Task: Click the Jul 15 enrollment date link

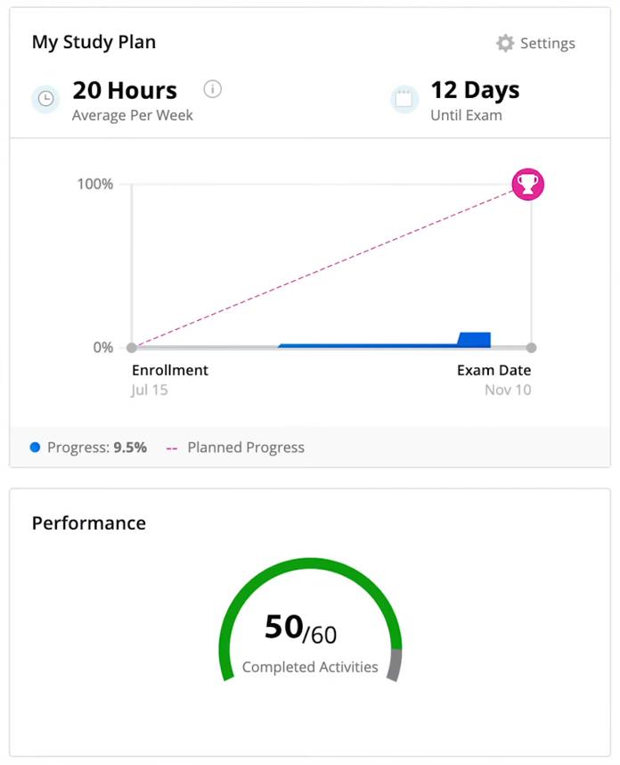Action: (x=150, y=390)
